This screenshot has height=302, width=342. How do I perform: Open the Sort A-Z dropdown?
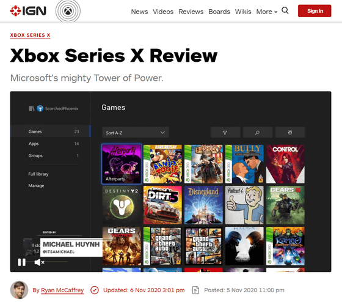click(x=136, y=133)
